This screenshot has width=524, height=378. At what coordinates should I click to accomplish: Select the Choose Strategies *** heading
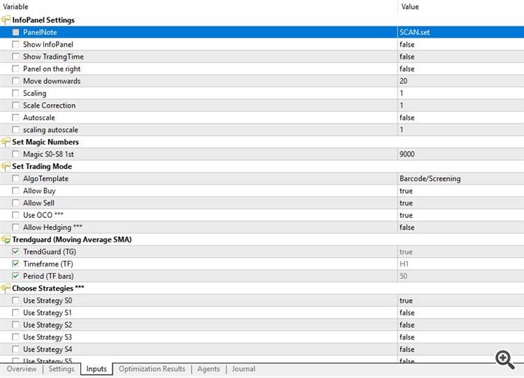[x=48, y=288]
